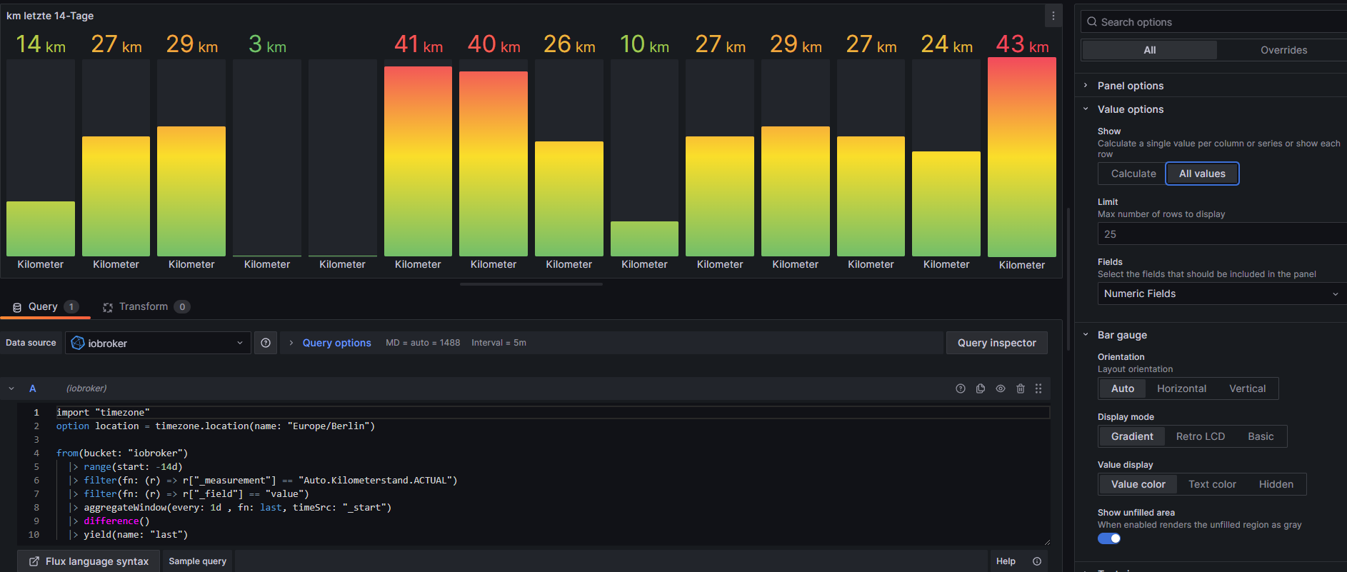1347x572 pixels.
Task: Click the Sample query button
Action: click(197, 561)
